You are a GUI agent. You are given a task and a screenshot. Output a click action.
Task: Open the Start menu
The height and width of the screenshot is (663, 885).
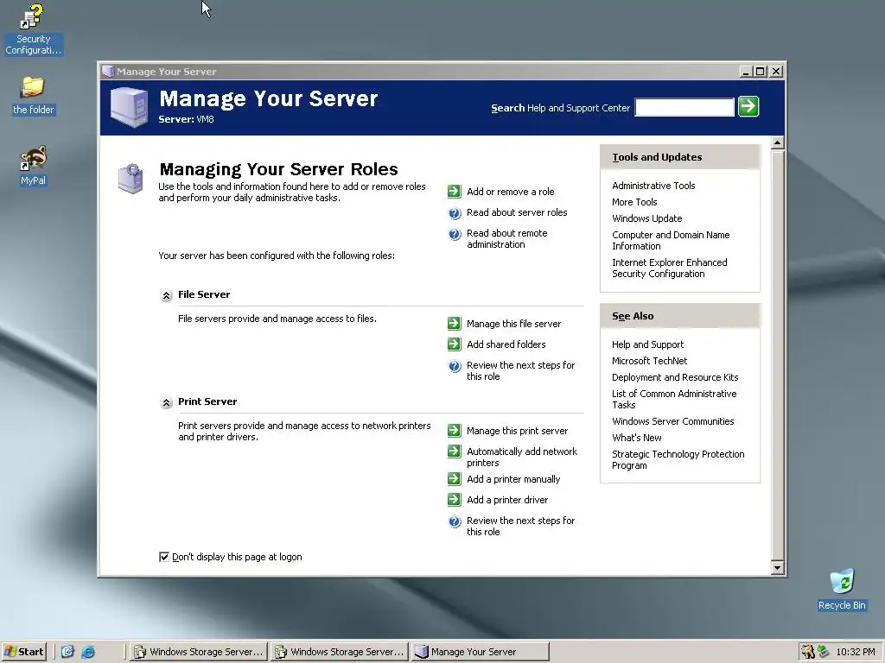[x=23, y=652]
